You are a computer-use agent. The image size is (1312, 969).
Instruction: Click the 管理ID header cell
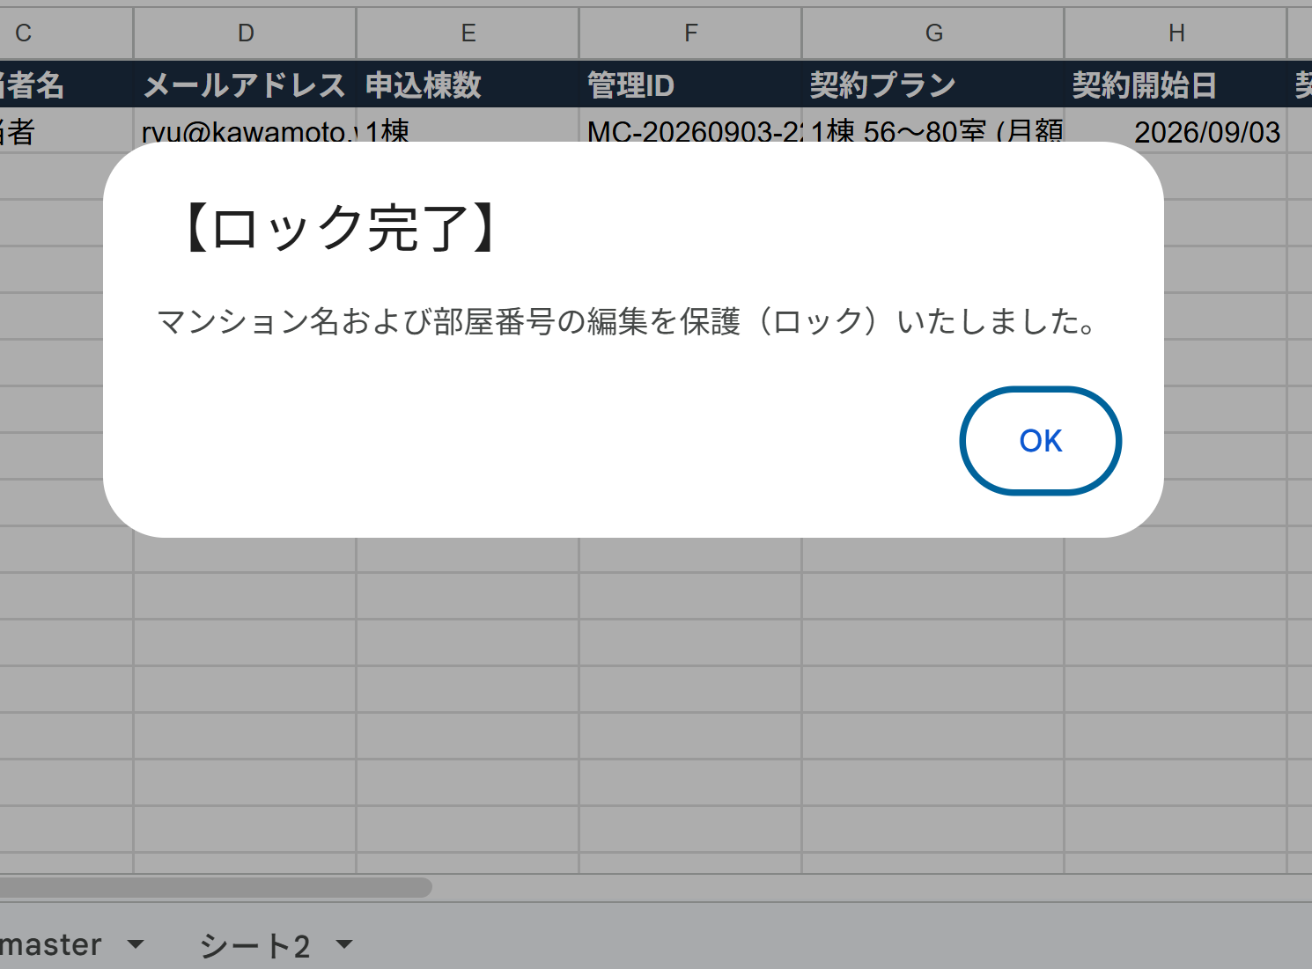click(691, 84)
